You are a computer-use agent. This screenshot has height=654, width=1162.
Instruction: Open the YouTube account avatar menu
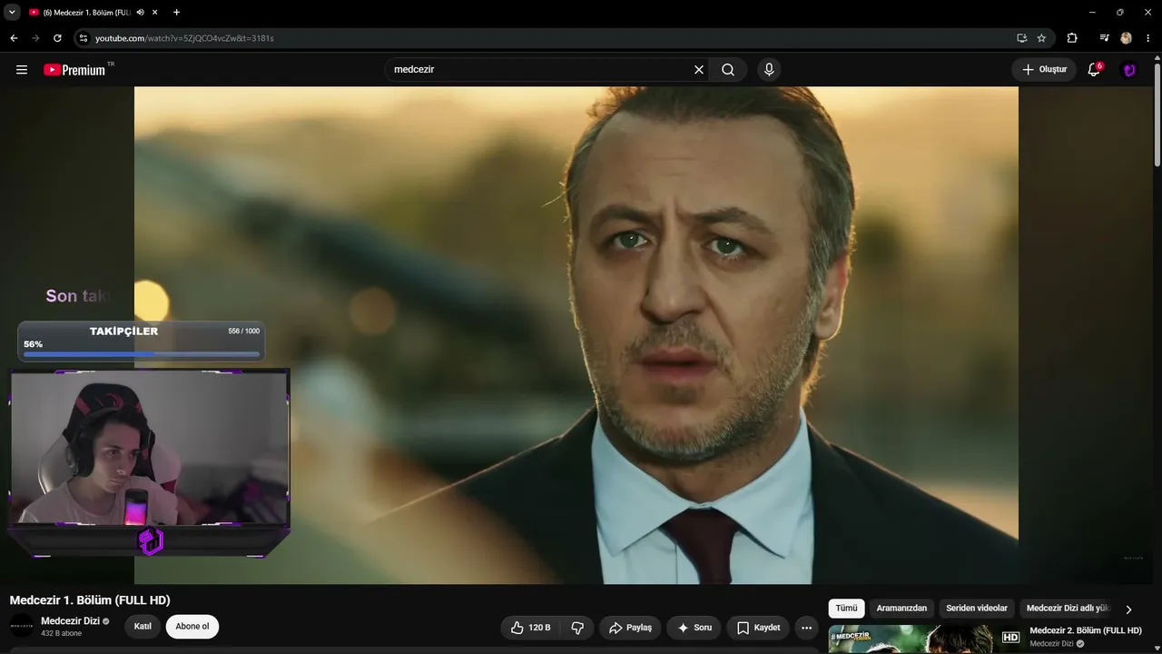1129,70
